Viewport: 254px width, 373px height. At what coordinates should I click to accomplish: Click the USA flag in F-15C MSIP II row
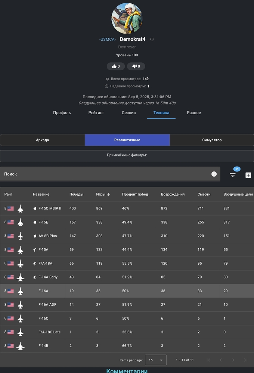click(x=10, y=209)
